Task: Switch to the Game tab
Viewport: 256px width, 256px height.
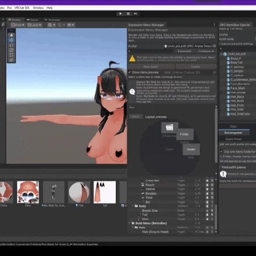Action: pyautogui.click(x=32, y=20)
